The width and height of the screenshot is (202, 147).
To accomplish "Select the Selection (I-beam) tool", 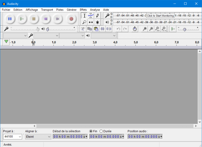I will pyautogui.click(x=84, y=16).
